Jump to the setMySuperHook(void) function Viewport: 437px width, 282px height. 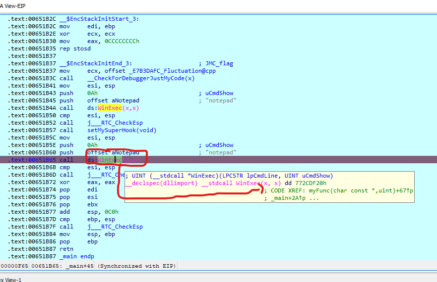coord(122,130)
